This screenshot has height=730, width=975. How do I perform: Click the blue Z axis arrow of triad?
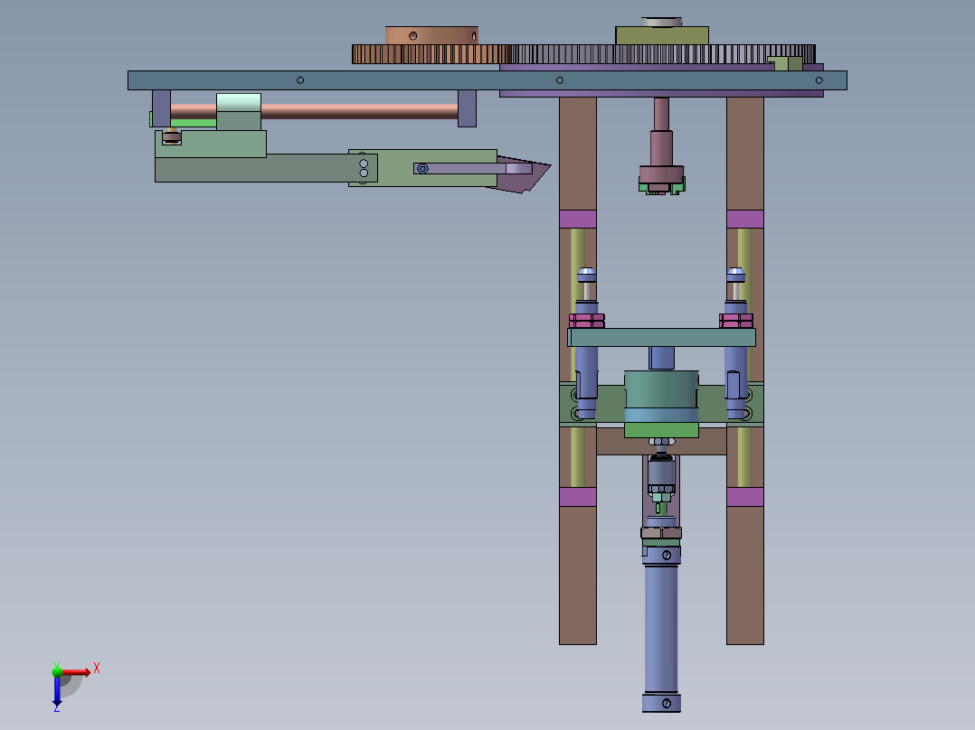(57, 691)
